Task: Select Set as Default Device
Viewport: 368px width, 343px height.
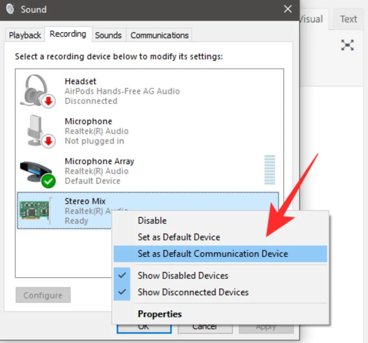Action: click(179, 237)
